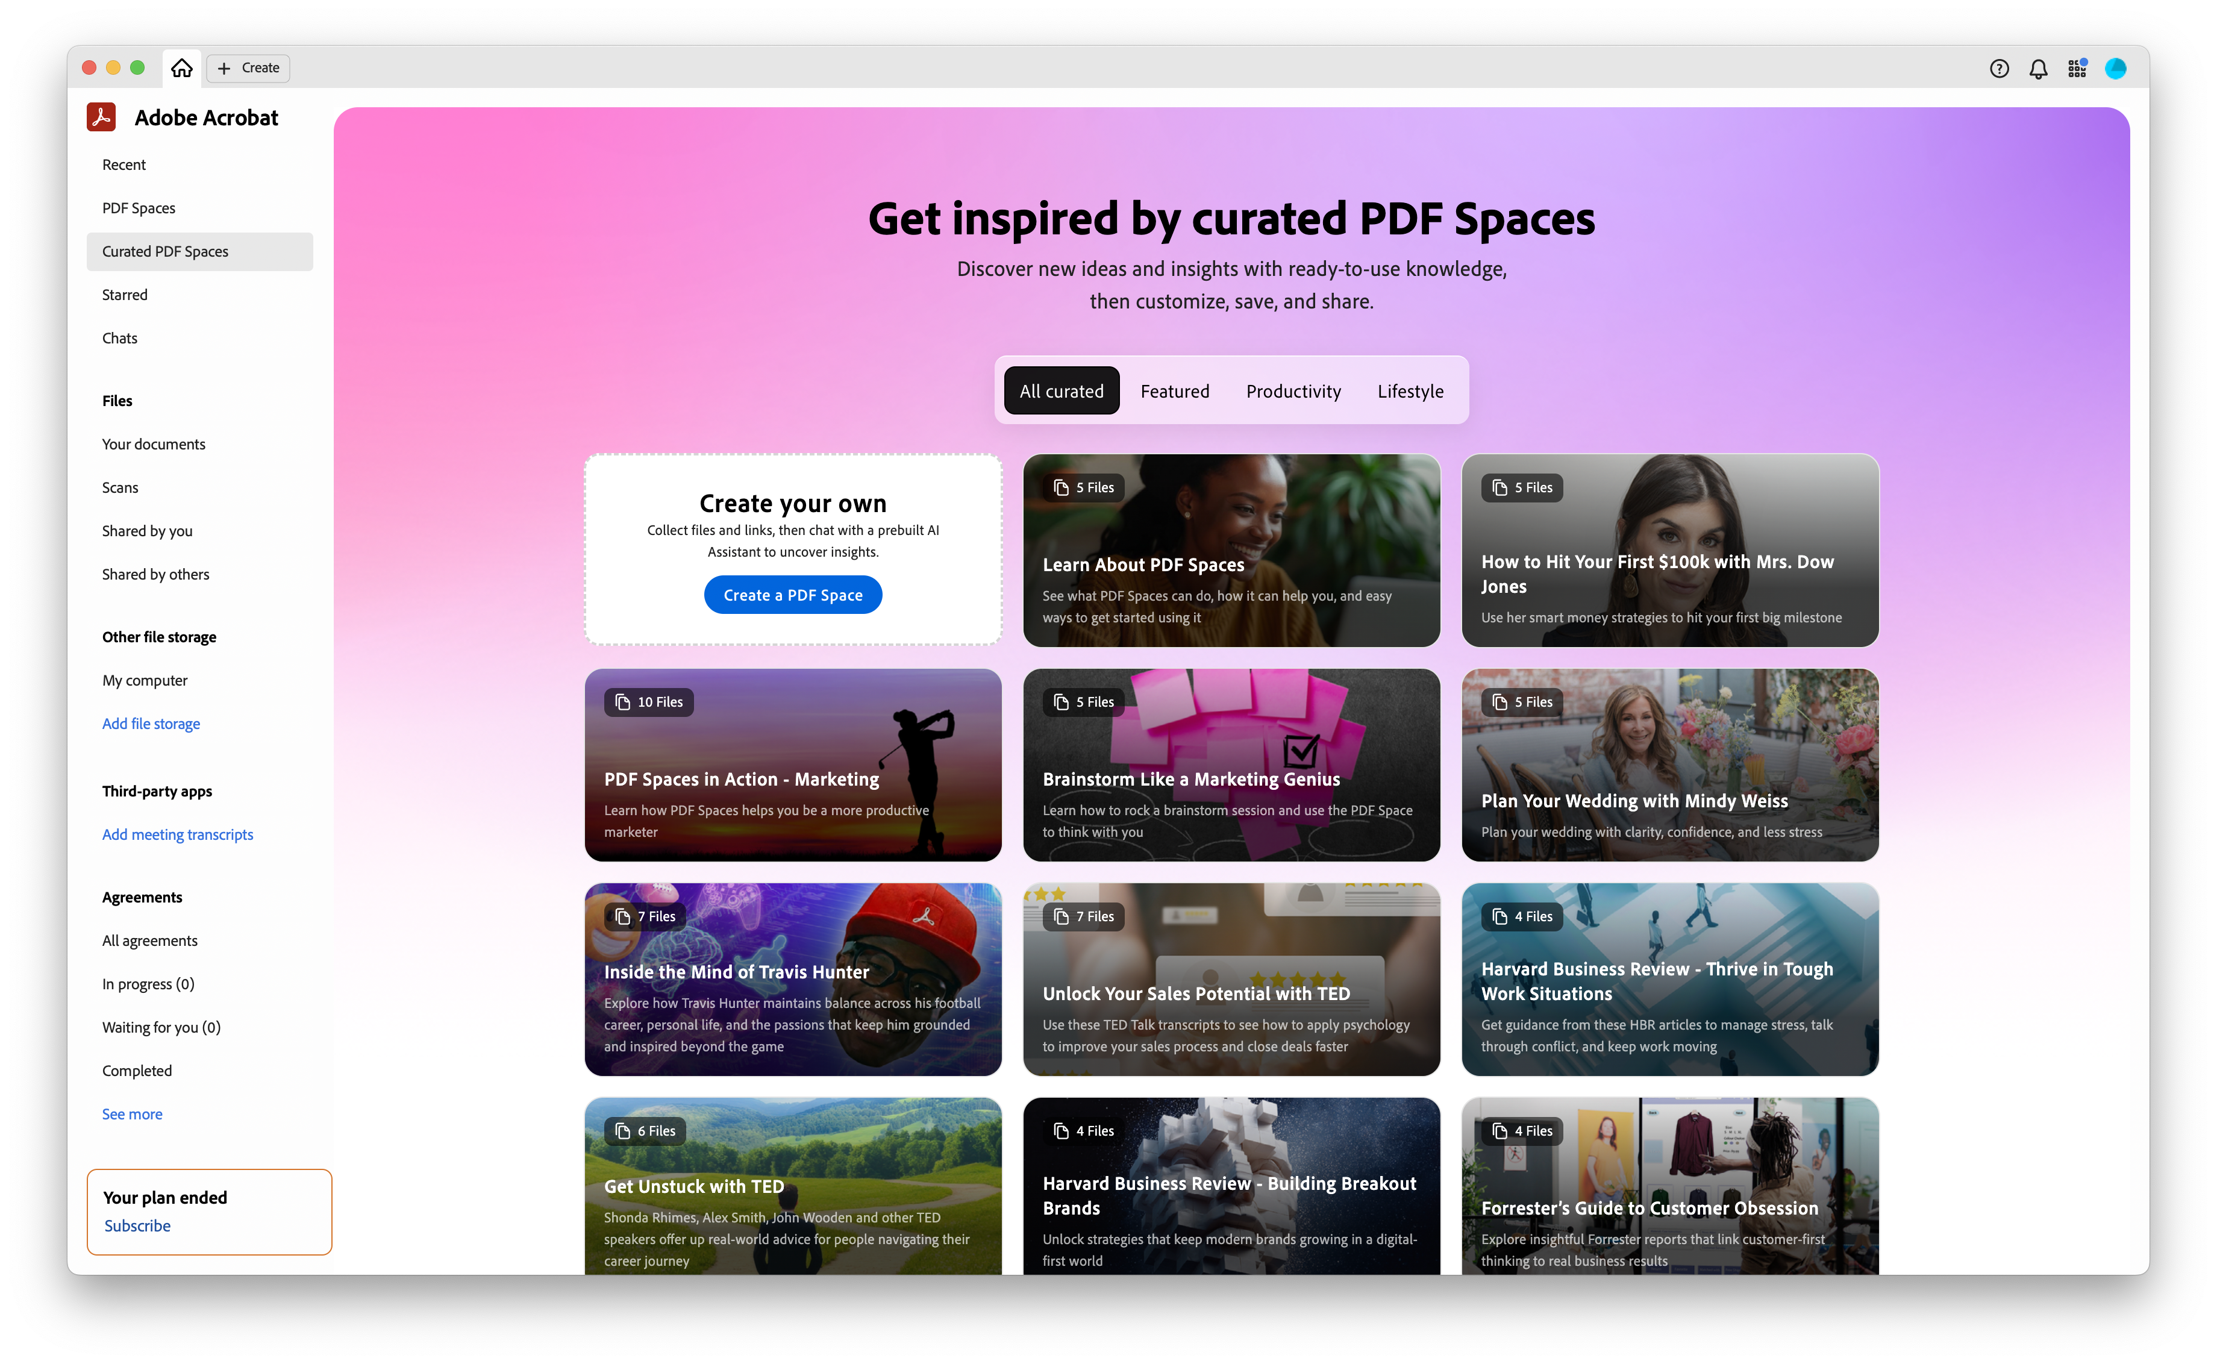Open the notifications bell
This screenshot has width=2217, height=1364.
pyautogui.click(x=2039, y=69)
